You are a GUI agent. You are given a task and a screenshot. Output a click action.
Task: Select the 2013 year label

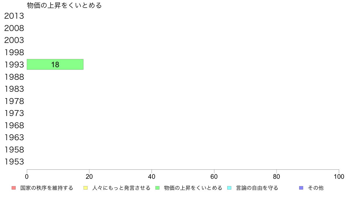[x=14, y=16]
